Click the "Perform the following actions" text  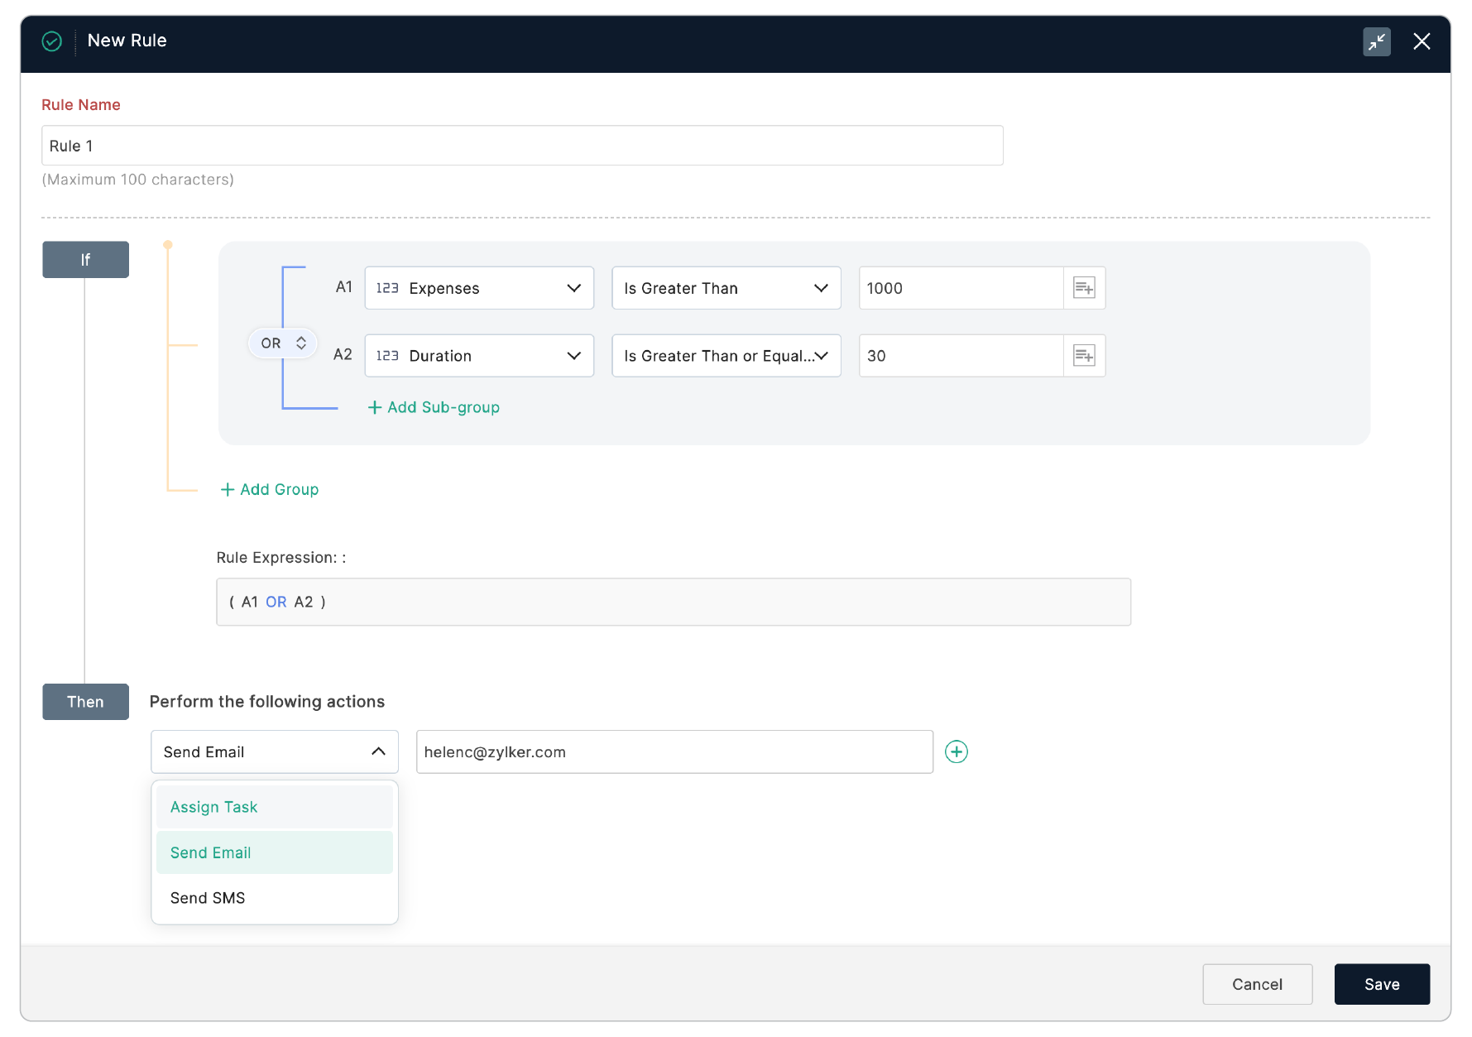(267, 702)
